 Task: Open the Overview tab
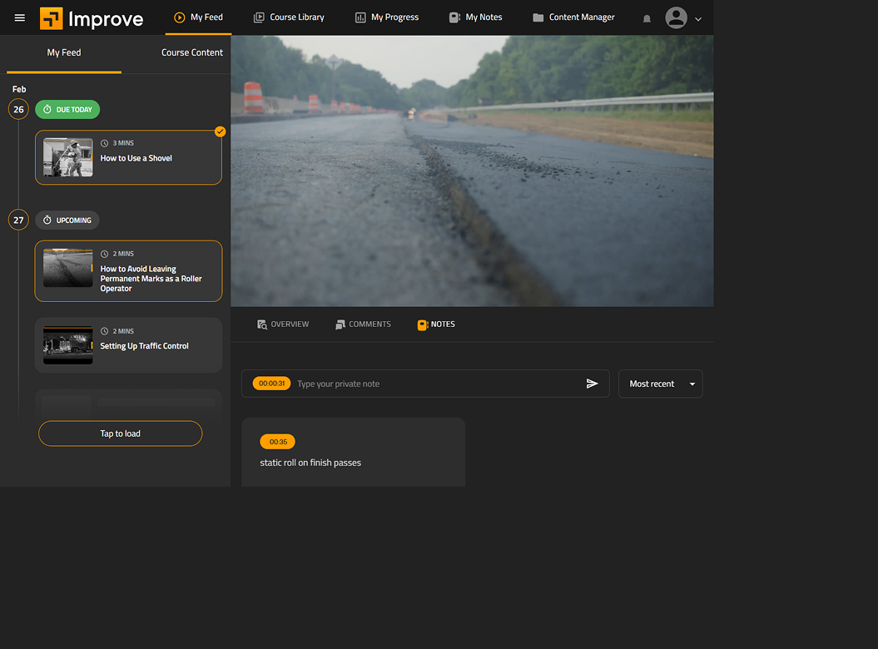283,324
